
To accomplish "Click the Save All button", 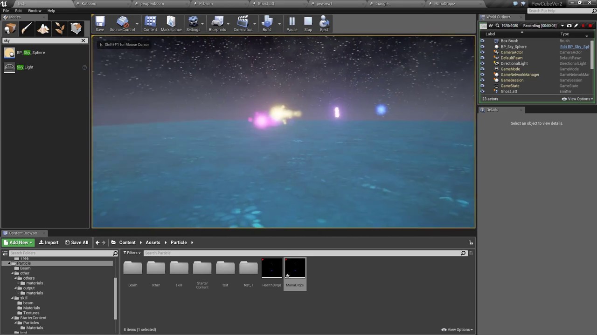I will click(76, 242).
